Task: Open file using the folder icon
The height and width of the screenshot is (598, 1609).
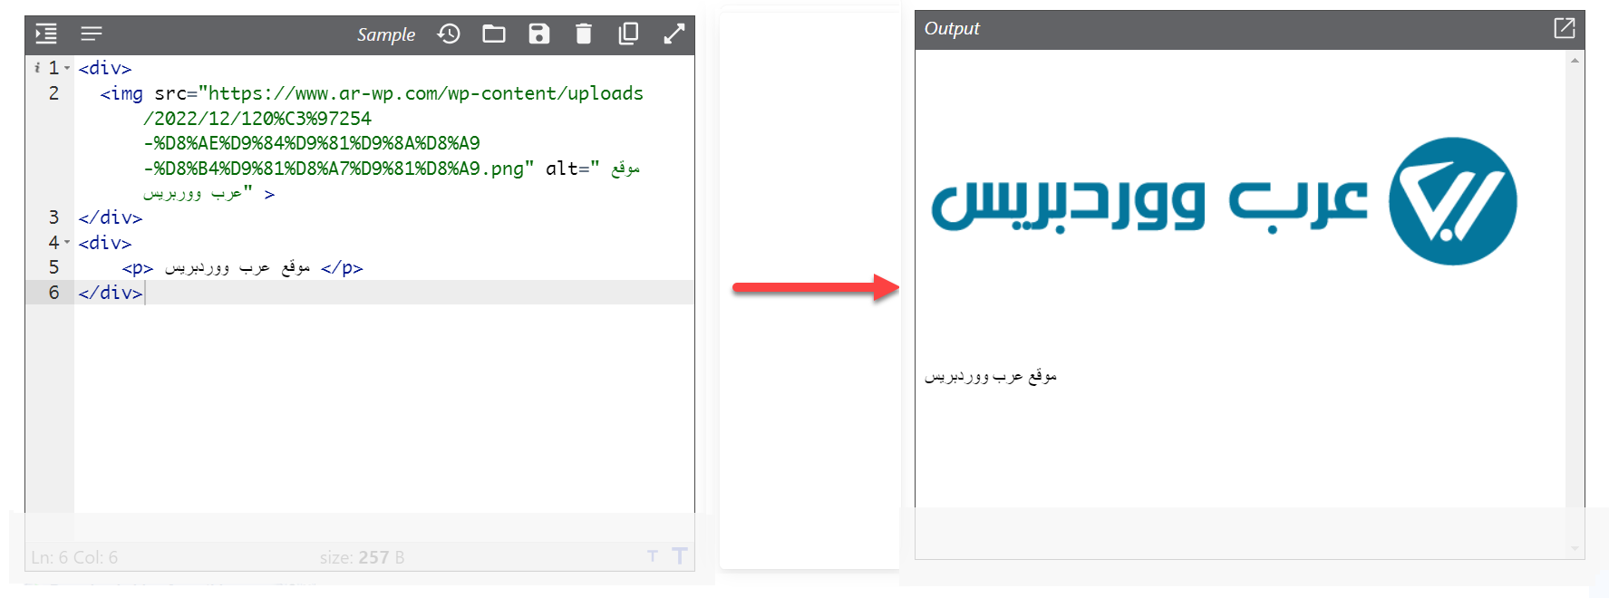Action: pyautogui.click(x=494, y=34)
